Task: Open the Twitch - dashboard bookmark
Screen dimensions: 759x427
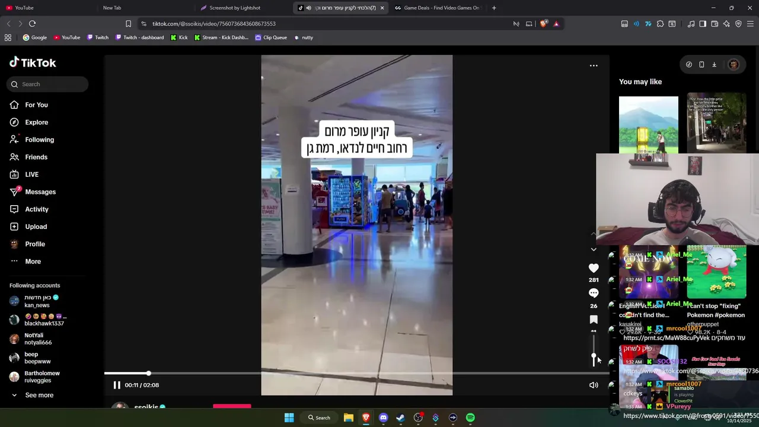Action: pos(139,37)
